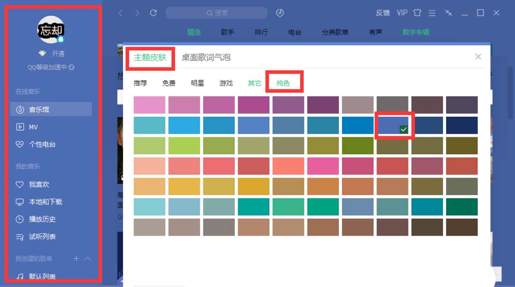Pick the sky blue swatch in second row

[x=184, y=125]
